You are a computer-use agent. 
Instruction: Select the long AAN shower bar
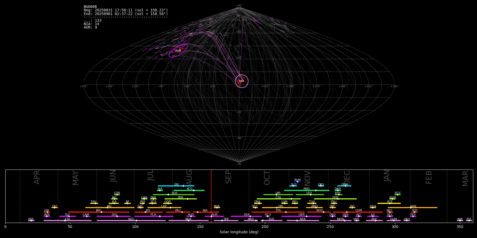click(x=412, y=208)
